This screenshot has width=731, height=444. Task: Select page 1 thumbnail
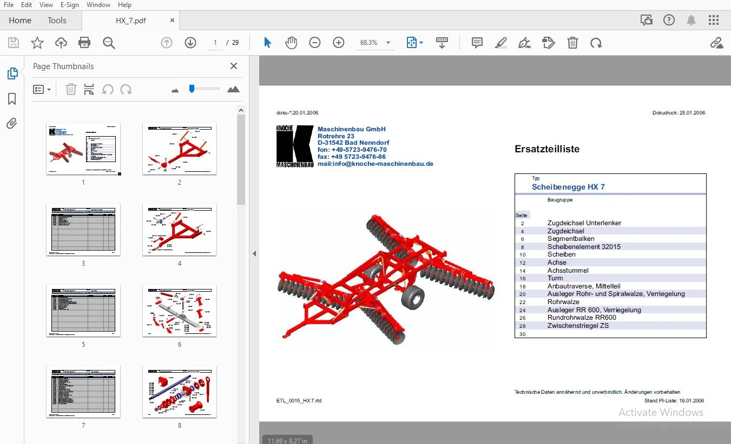[83, 149]
